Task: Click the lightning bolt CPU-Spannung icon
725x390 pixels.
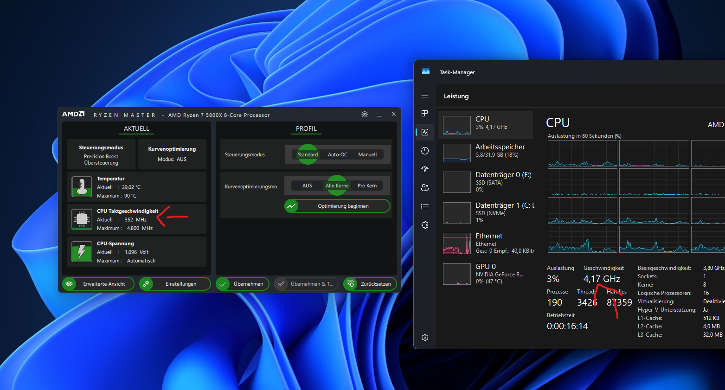Action: point(82,252)
